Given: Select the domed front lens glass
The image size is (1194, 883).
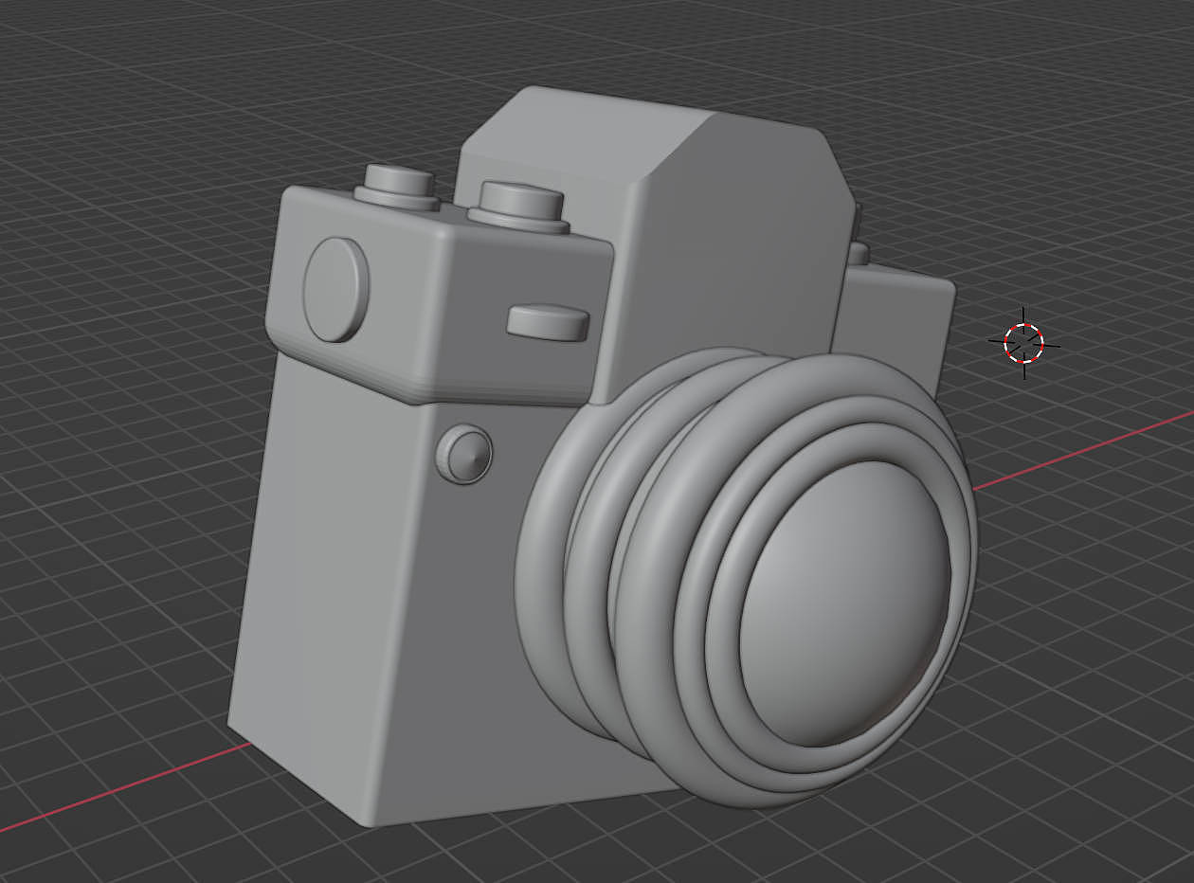Looking at the screenshot, I should pyautogui.click(x=845, y=603).
